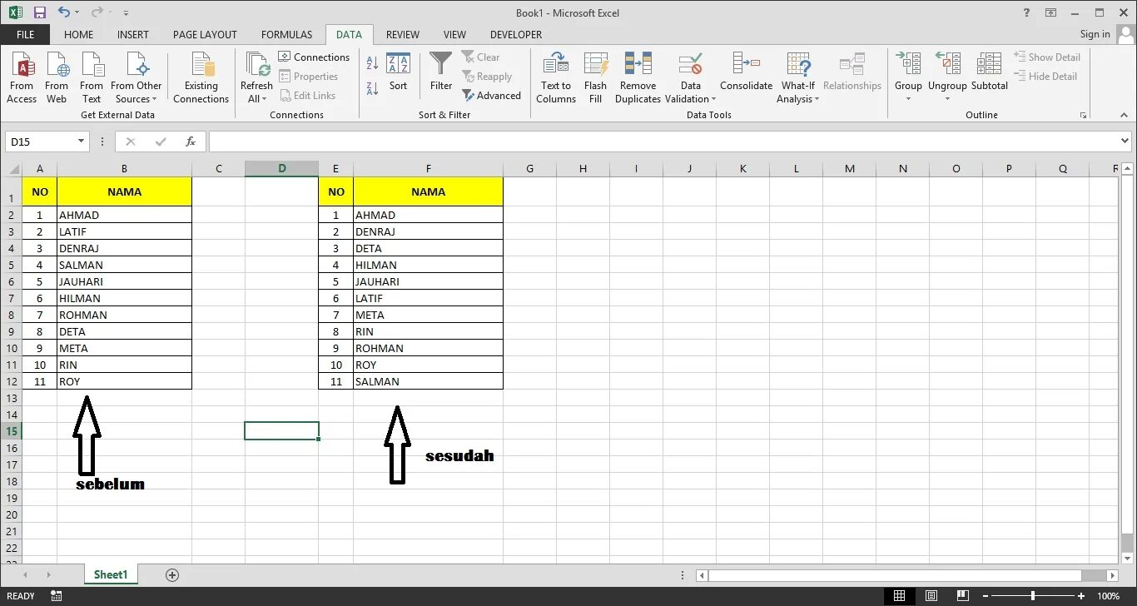Expand the Group dropdown arrow
The image size is (1137, 606).
908,99
